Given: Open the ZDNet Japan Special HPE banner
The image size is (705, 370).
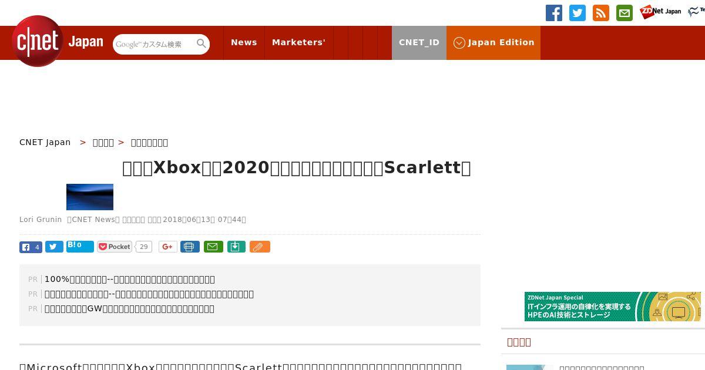Looking at the screenshot, I should pos(613,307).
